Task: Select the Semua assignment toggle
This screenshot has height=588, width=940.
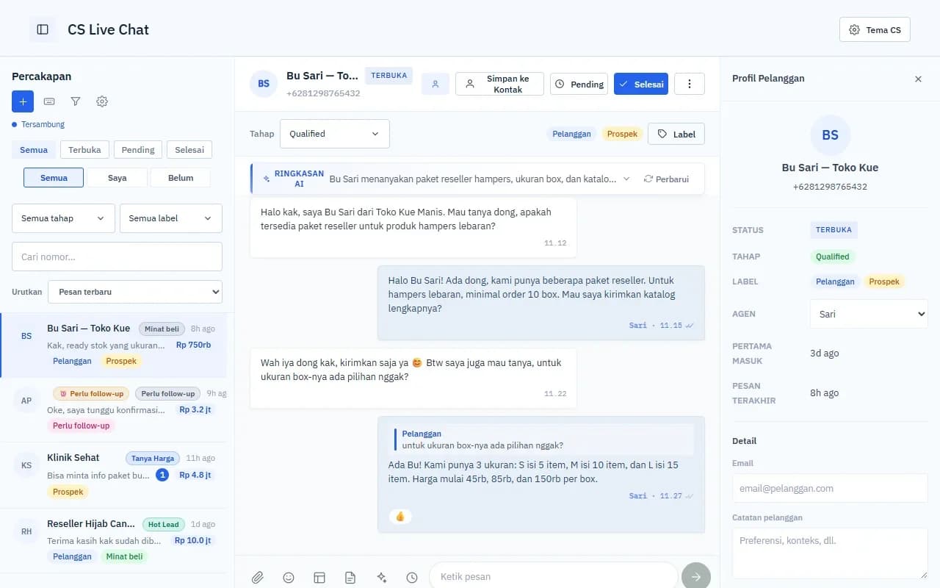Action: 54,178
